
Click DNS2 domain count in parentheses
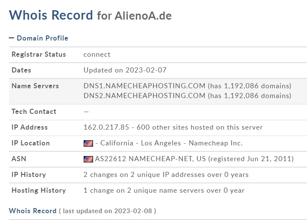coord(249,96)
